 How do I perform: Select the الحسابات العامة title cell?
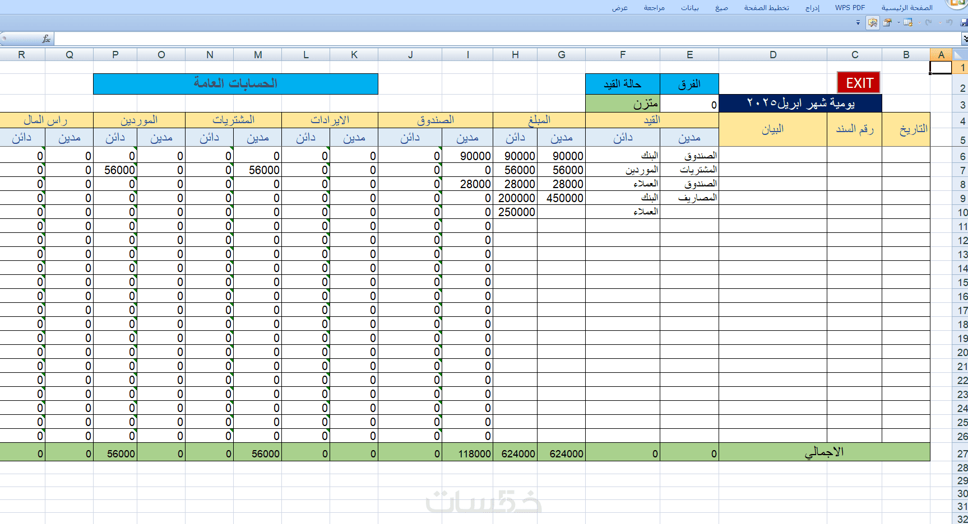pyautogui.click(x=235, y=83)
